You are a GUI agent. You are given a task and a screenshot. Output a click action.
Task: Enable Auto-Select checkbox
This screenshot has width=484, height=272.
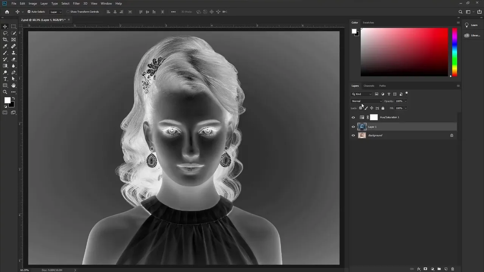(29, 12)
